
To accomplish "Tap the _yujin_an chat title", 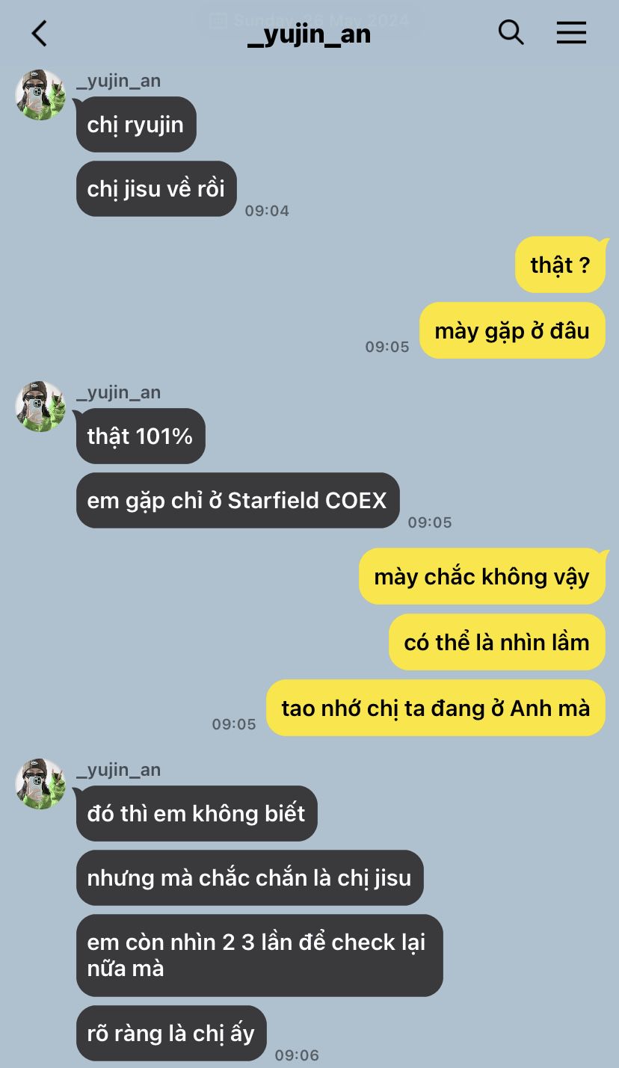I will tap(309, 34).
